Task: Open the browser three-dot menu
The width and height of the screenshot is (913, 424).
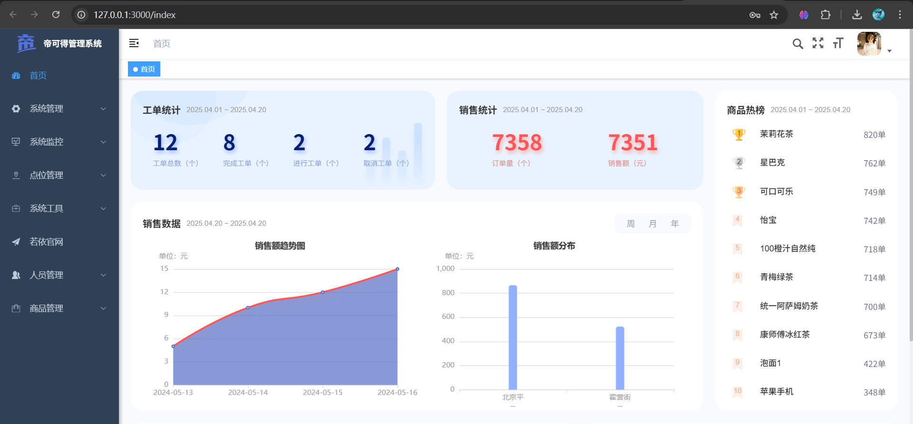Action: point(900,15)
